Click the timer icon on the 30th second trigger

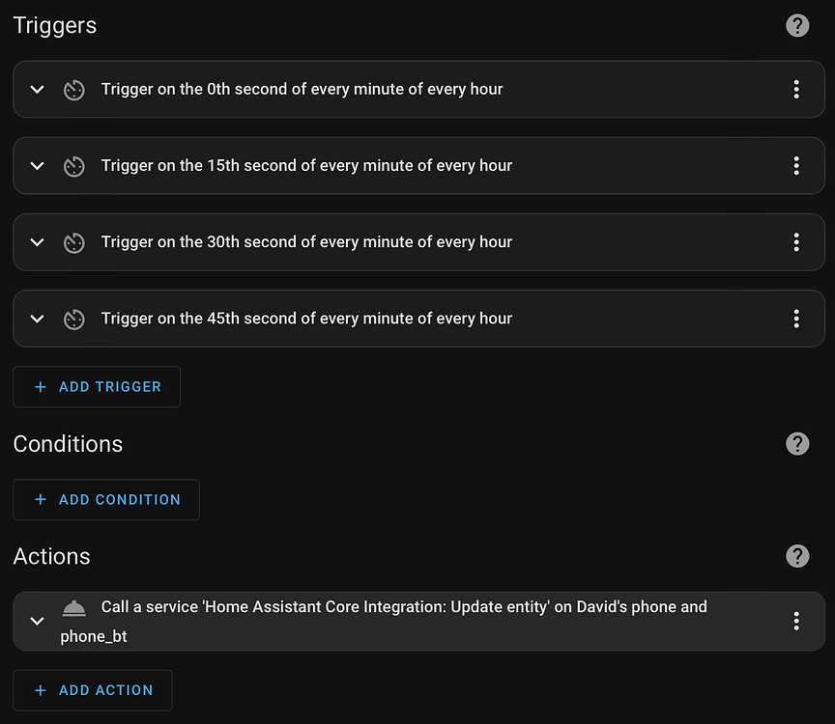(x=74, y=242)
